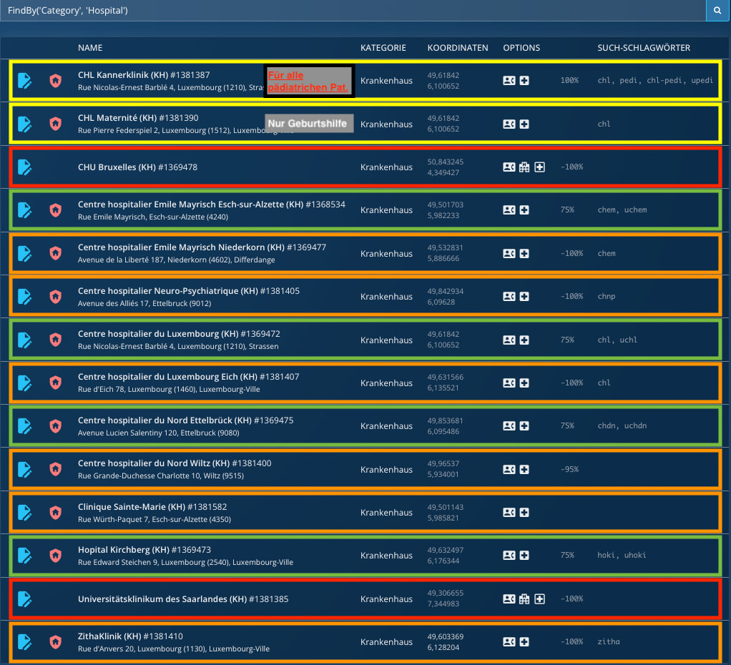Screen dimensions: 731x665
Task: Select Centre hospitalier Emile Mayrisch Niederkorn row
Action: [x=365, y=253]
